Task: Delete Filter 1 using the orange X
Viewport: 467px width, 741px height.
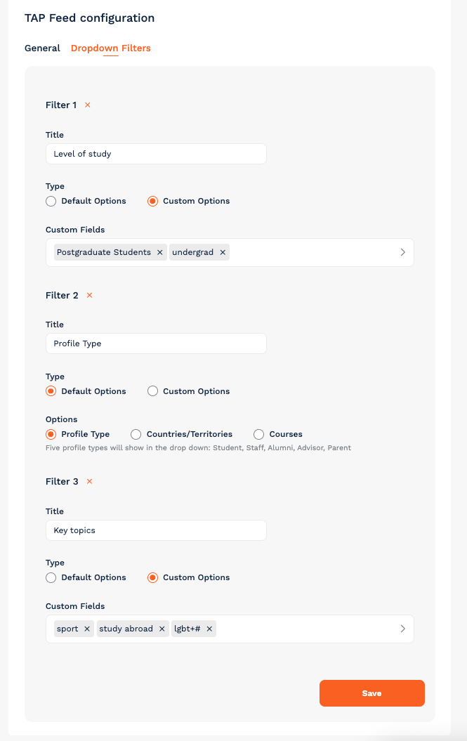Action: pyautogui.click(x=88, y=105)
